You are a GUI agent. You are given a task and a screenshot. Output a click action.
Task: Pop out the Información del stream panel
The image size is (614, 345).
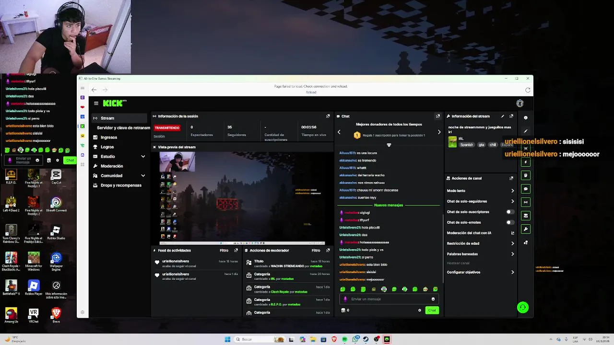point(511,116)
